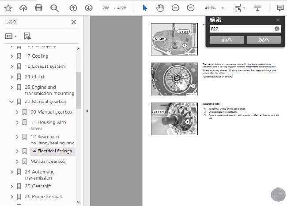This screenshot has height=206, width=287.
Task: Open the comment tool icon
Action: 280,8
